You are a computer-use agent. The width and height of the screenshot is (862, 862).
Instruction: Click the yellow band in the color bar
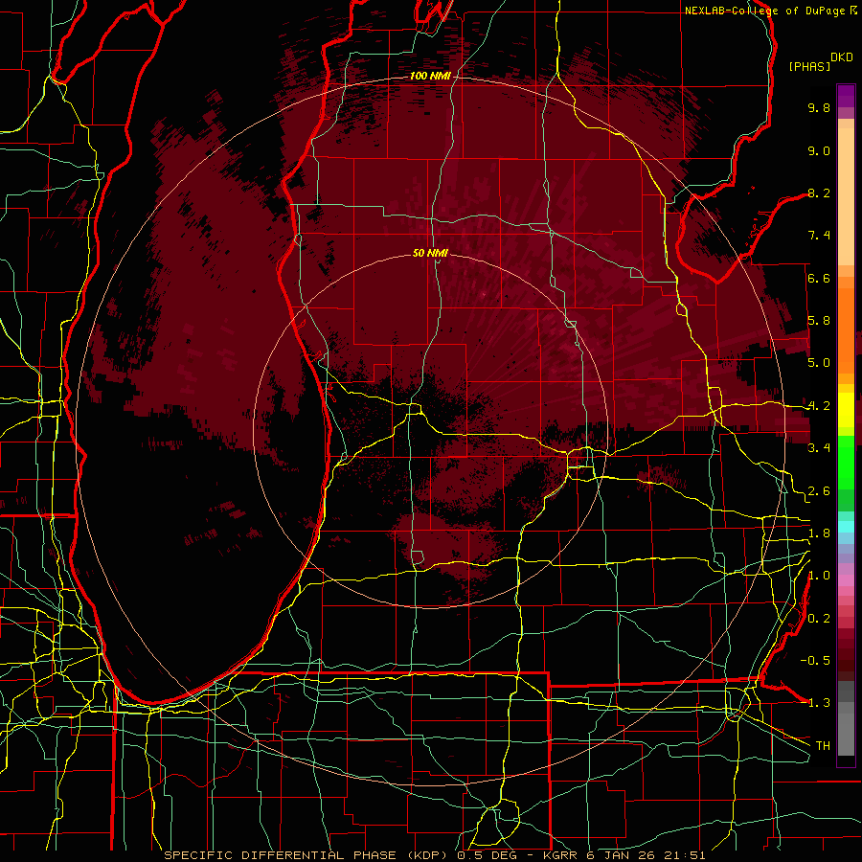846,410
